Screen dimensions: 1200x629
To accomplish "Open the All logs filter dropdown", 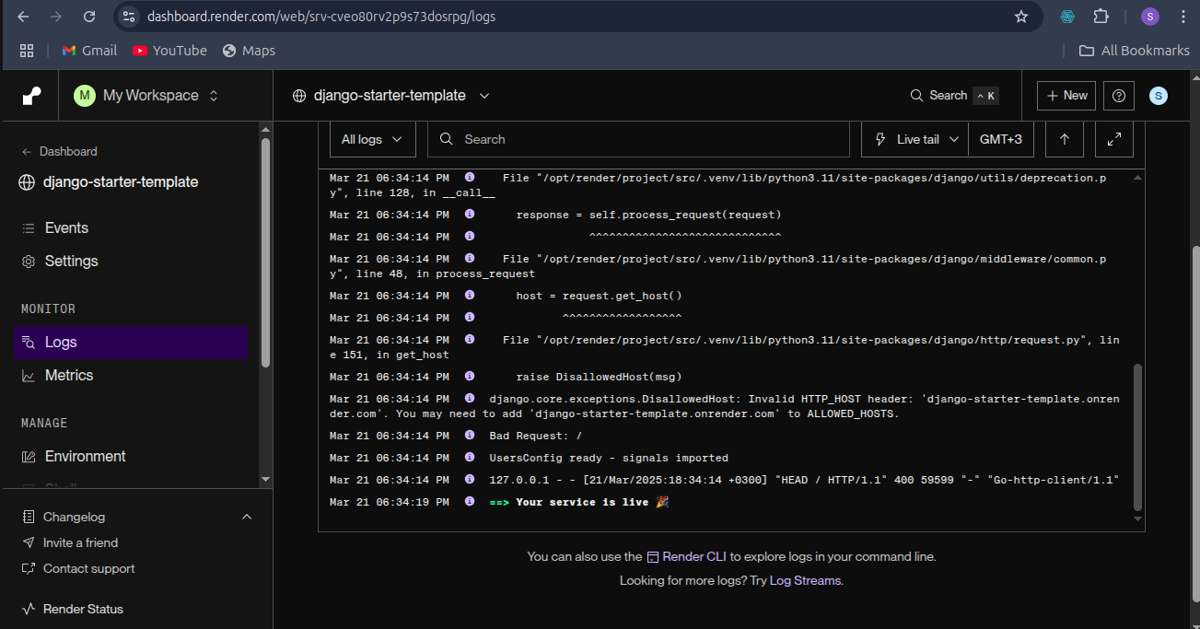I will (372, 139).
